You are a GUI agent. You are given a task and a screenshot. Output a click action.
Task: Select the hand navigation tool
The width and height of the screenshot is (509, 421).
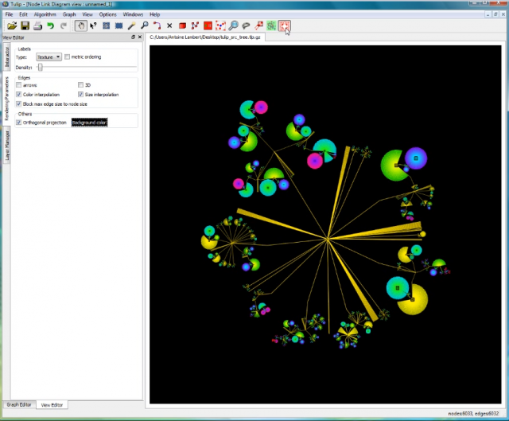pos(80,26)
